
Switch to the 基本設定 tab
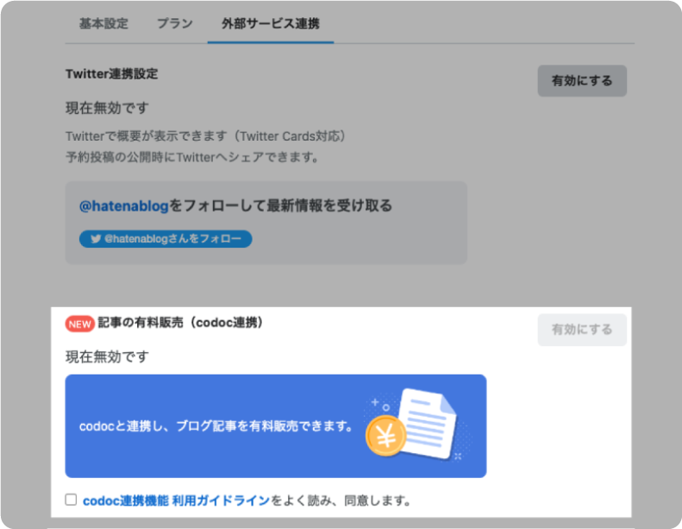pos(103,23)
